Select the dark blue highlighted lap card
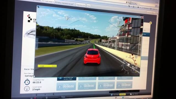 click(67, 79)
